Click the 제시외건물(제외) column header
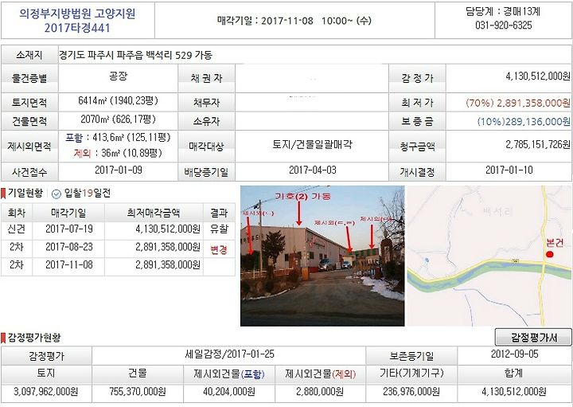 (x=320, y=374)
